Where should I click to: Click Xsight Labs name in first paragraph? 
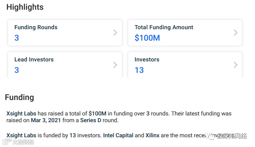pyautogui.click(x=21, y=114)
